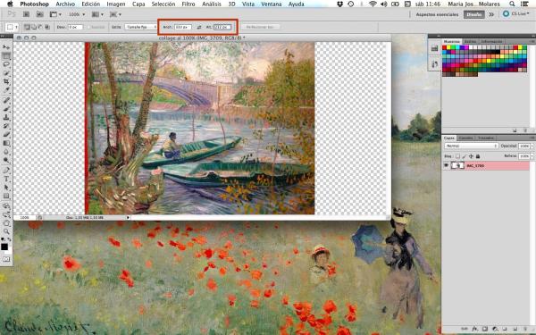Switch to the Estilos tab
Image resolution: width=536 pixels, height=335 pixels.
coord(471,41)
